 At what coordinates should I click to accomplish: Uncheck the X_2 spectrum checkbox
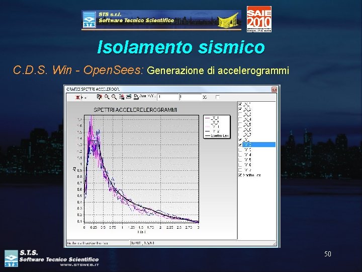click(x=240, y=109)
